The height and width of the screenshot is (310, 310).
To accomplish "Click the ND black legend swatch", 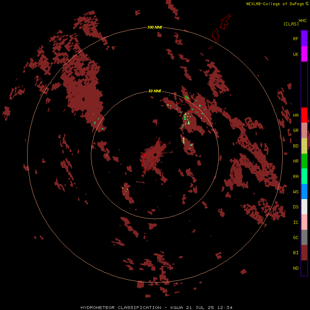I will [304, 268].
